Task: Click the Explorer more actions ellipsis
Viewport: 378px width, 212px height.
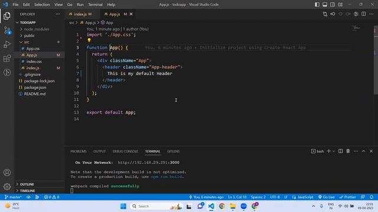Action: tap(58, 14)
